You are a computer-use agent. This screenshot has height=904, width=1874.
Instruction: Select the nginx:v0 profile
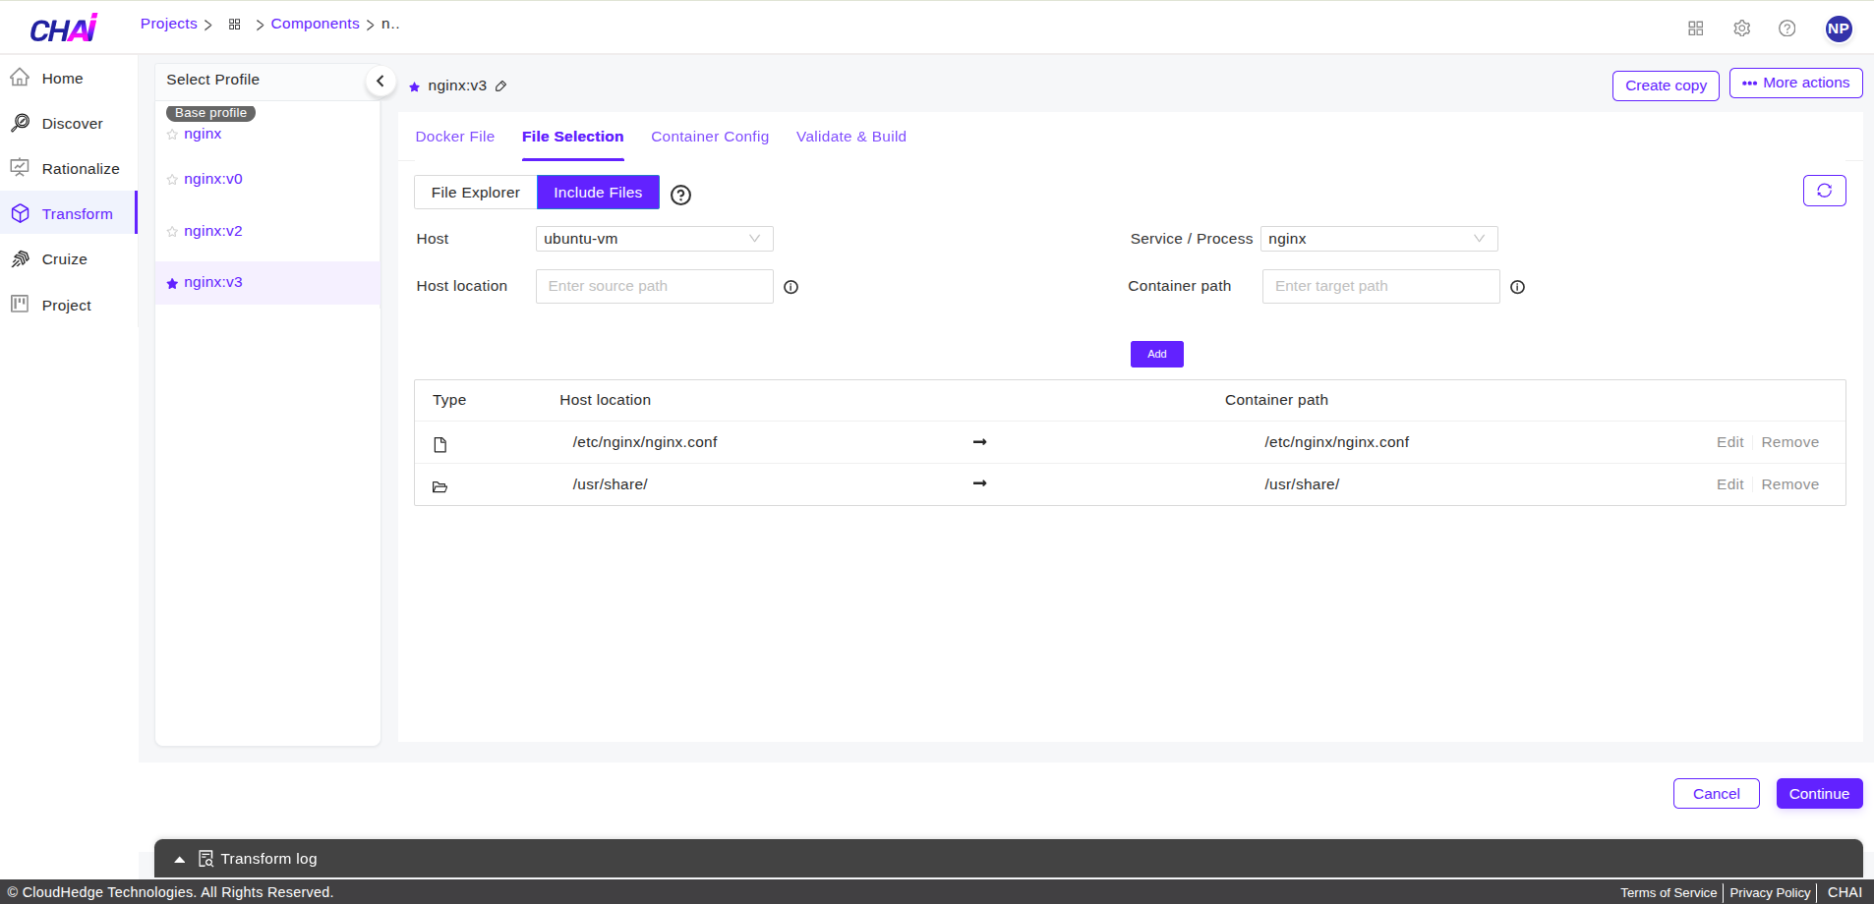pyautogui.click(x=213, y=179)
